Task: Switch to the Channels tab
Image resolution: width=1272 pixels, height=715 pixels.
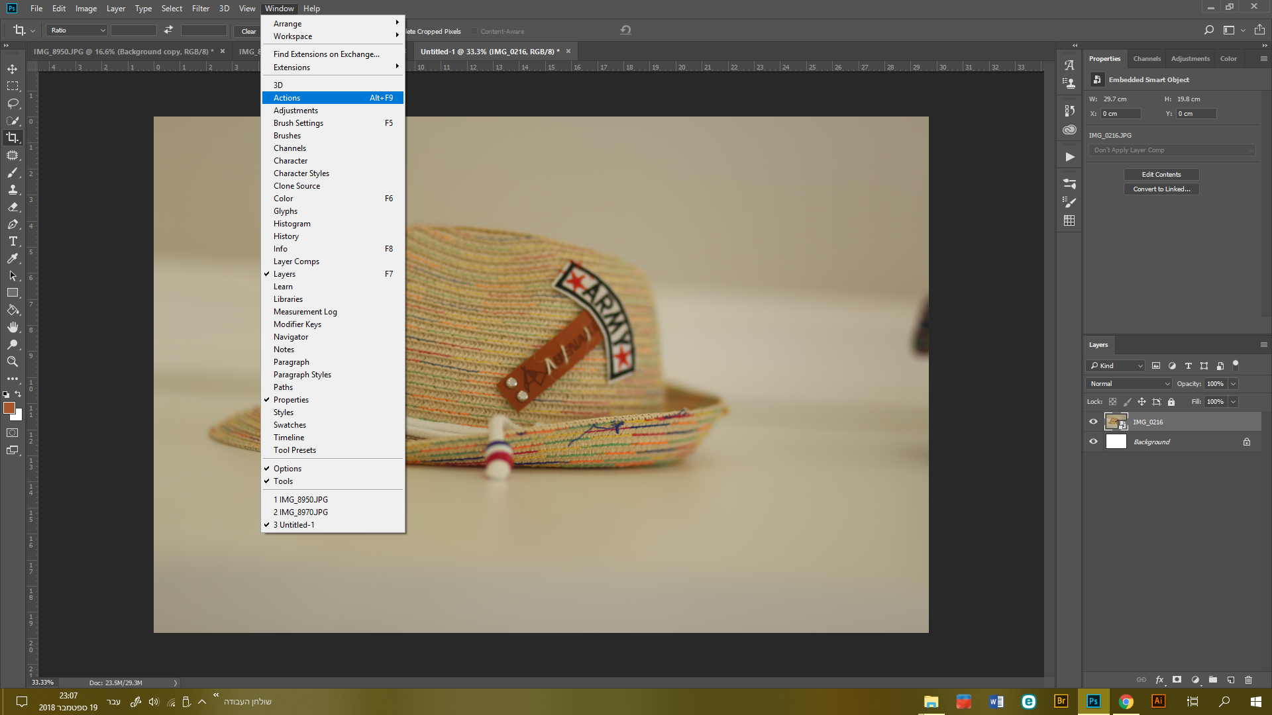Action: [1147, 59]
